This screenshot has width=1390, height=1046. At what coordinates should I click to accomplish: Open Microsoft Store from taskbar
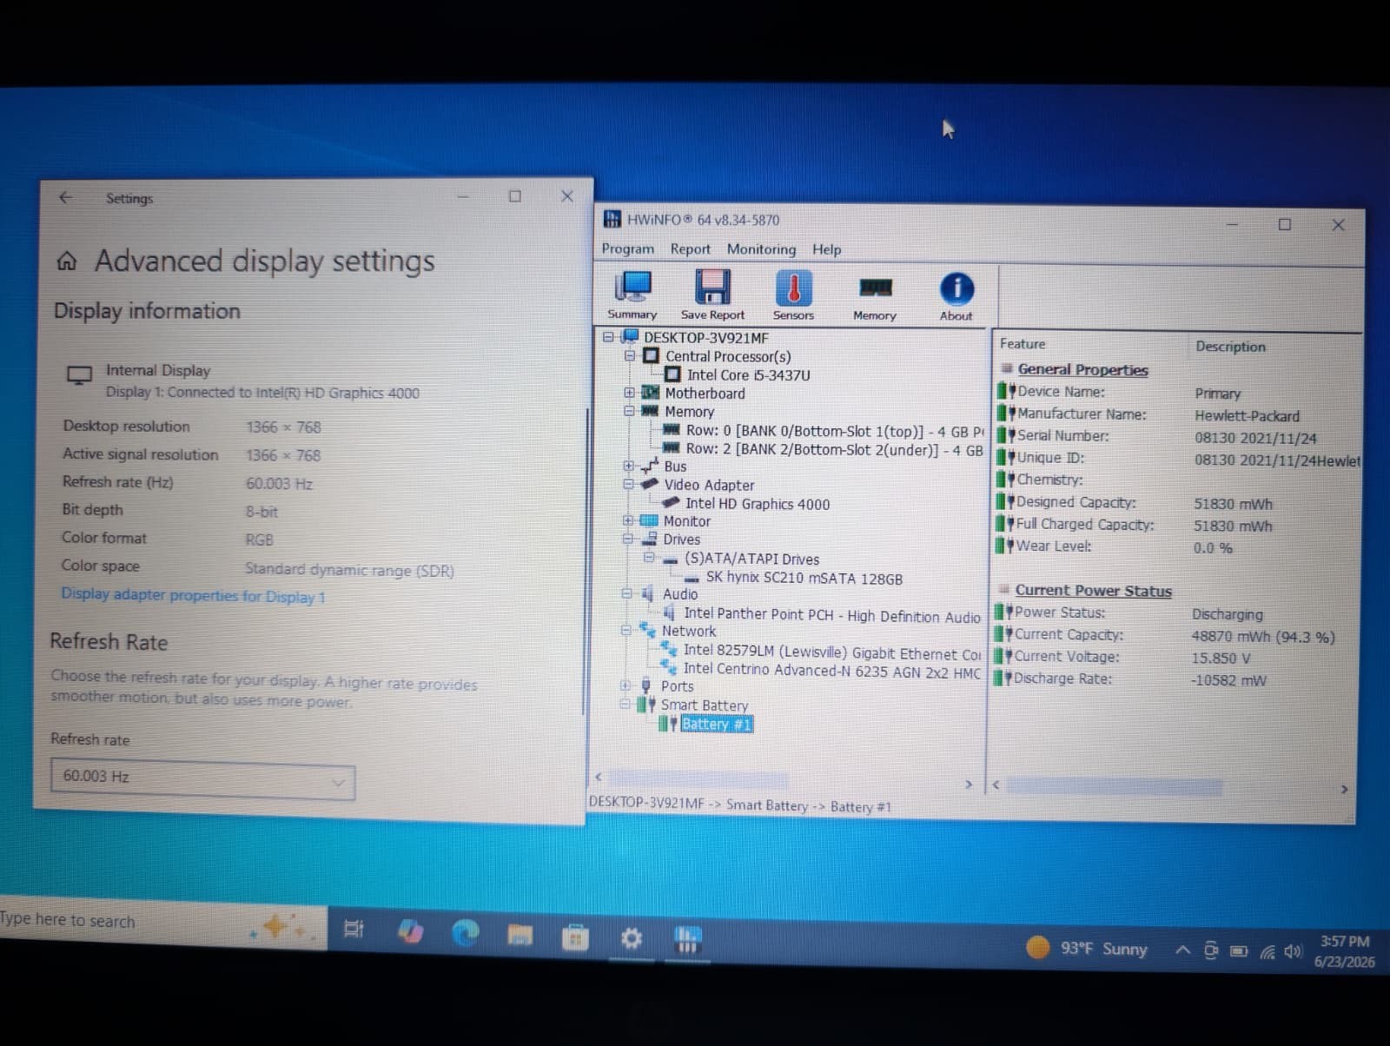[575, 937]
